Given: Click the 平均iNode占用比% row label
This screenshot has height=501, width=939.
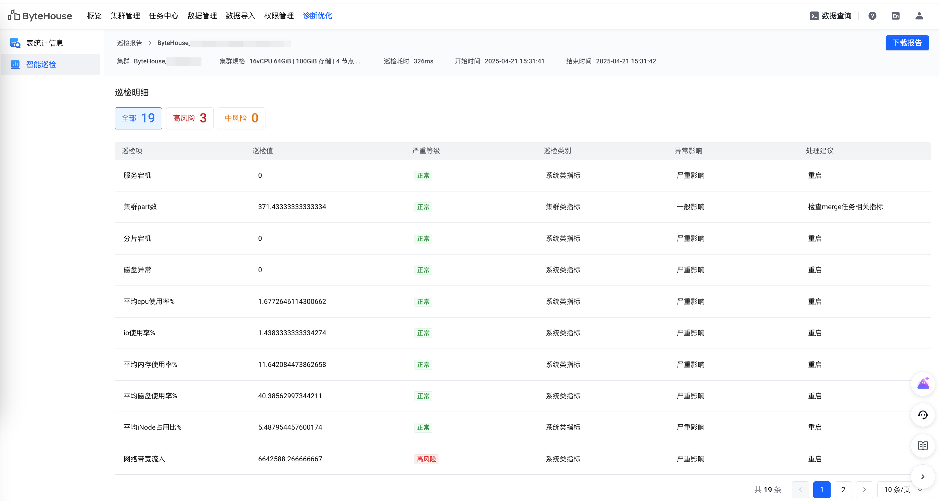Looking at the screenshot, I should coord(152,427).
